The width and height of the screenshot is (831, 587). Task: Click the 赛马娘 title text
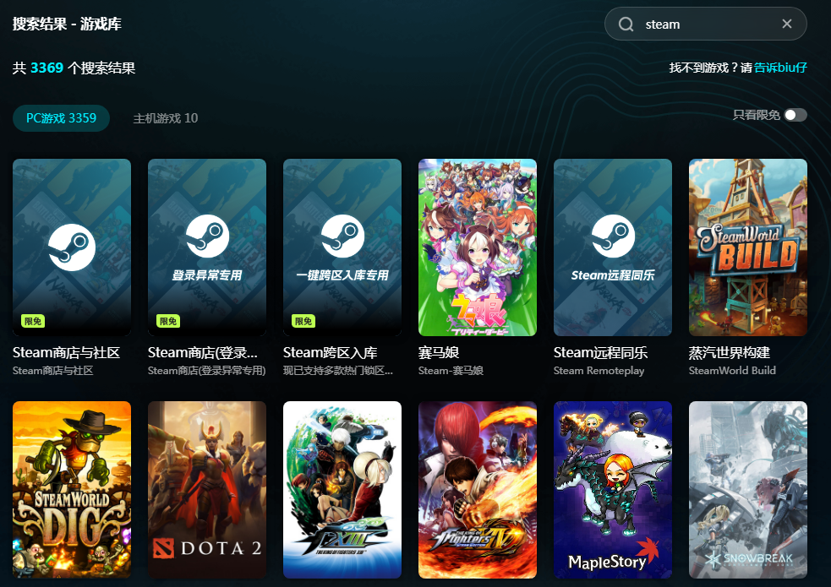(439, 352)
